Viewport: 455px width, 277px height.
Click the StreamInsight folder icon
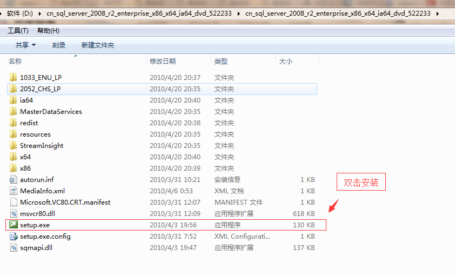tap(13, 145)
